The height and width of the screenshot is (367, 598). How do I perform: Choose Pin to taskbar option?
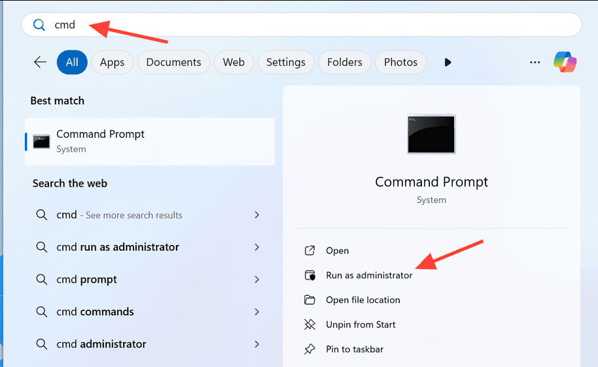(x=355, y=349)
